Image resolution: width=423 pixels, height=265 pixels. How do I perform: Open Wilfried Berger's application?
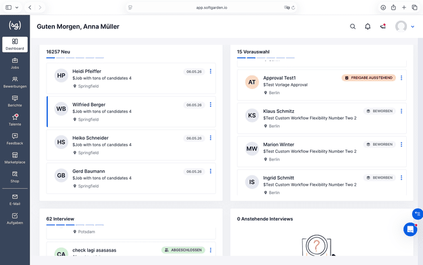tap(131, 112)
